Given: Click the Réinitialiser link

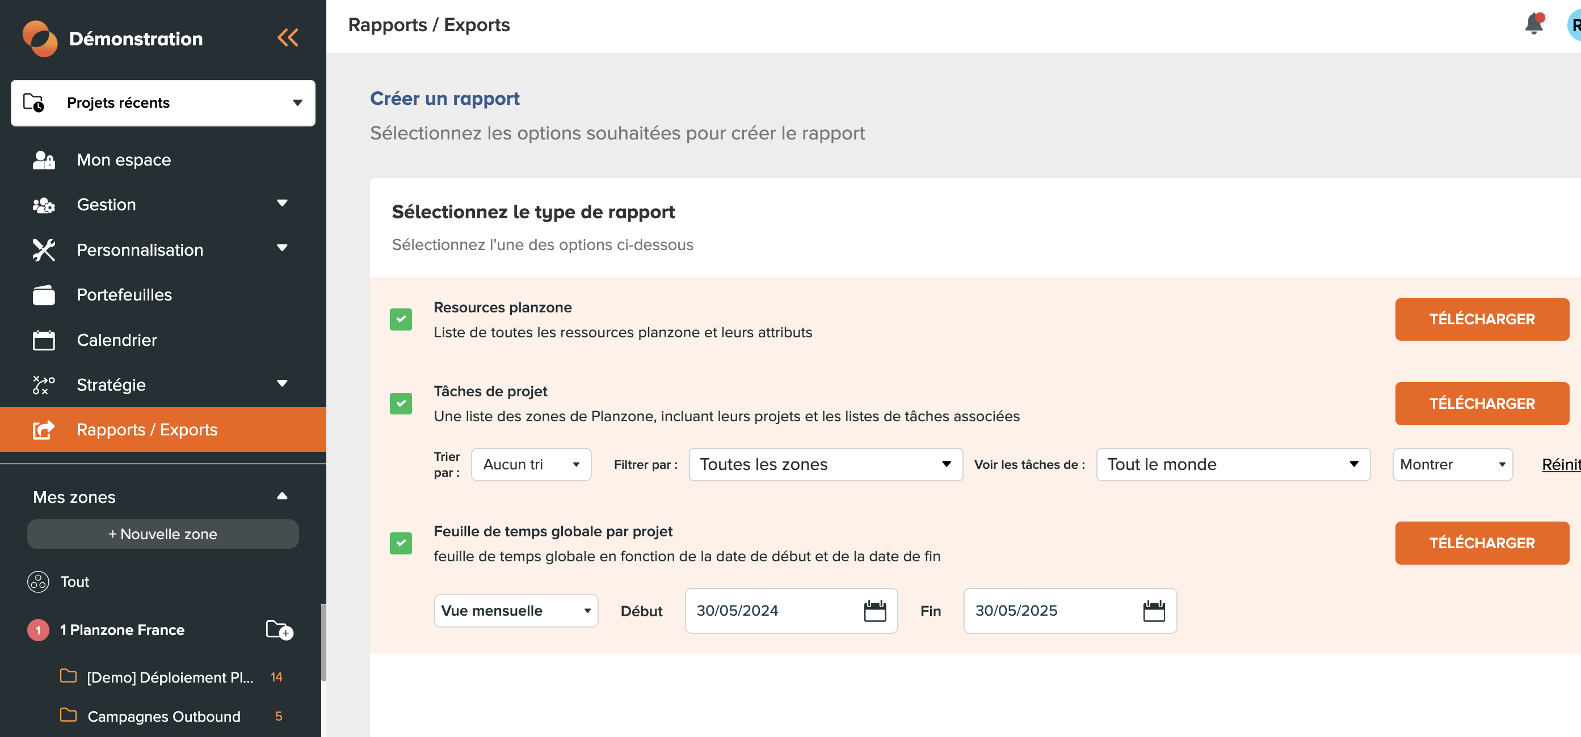Looking at the screenshot, I should [x=1561, y=465].
